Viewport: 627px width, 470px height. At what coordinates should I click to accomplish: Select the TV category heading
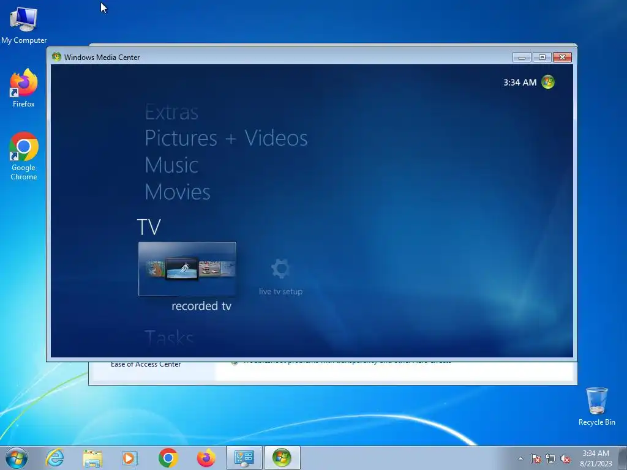[x=149, y=227]
